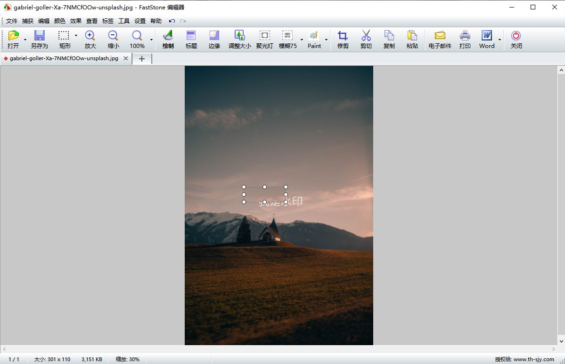
Task: Click the 修剪 crop icon
Action: tap(343, 40)
